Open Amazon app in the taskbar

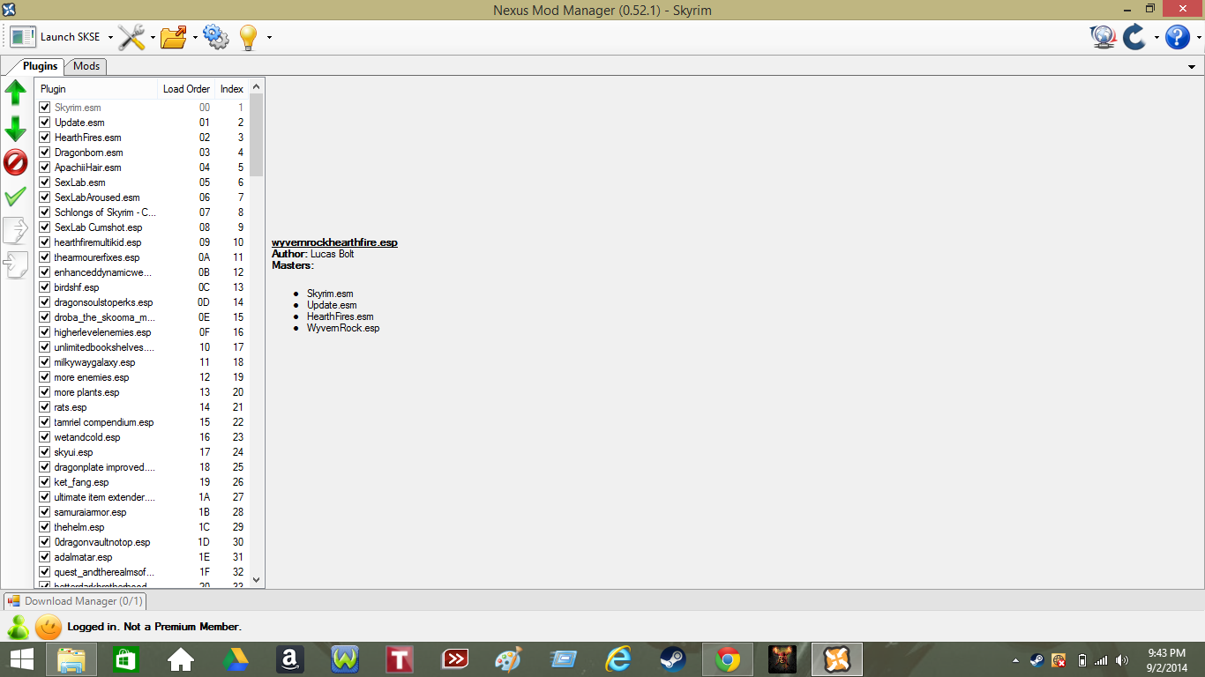coord(290,659)
